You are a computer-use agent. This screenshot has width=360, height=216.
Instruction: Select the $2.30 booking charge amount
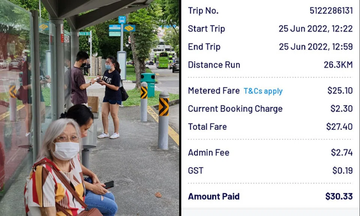341,109
